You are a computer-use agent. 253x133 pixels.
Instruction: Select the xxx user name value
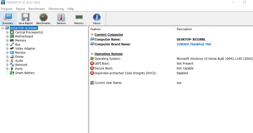click(x=179, y=83)
